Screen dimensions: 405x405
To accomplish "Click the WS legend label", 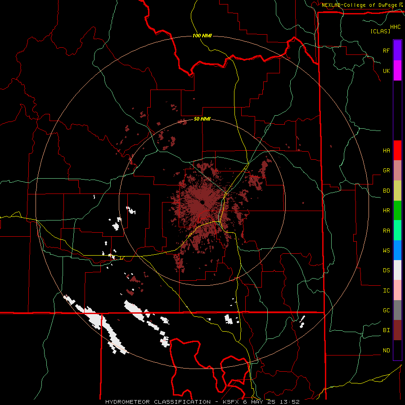I will coord(386,251).
